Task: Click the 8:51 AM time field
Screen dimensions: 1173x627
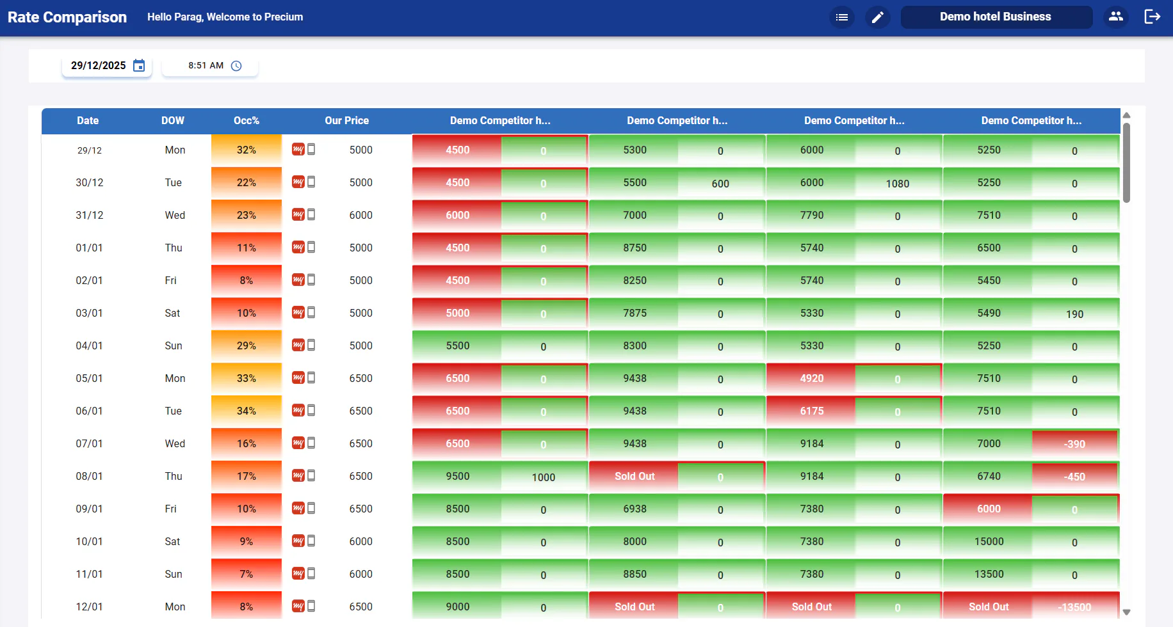Action: (x=210, y=65)
